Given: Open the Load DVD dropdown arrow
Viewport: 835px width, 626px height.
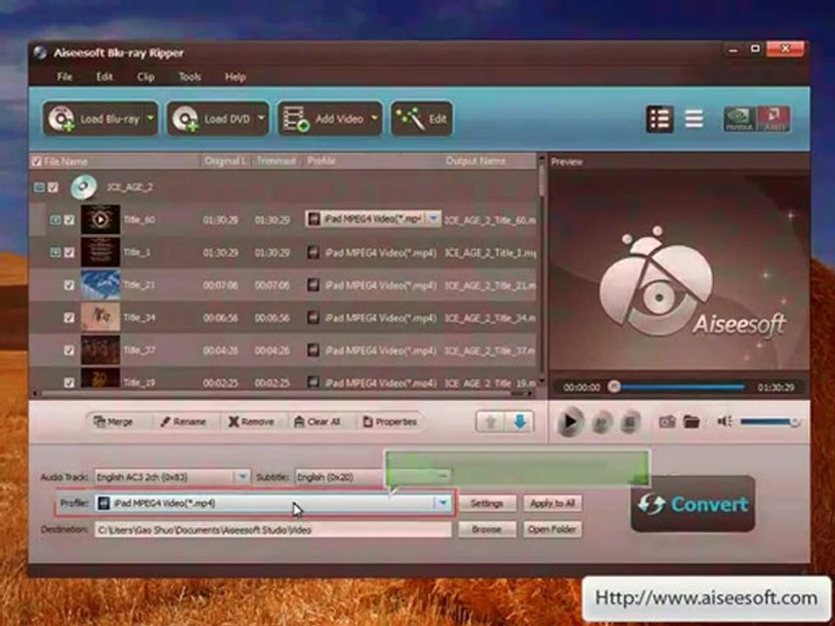Looking at the screenshot, I should (x=261, y=118).
